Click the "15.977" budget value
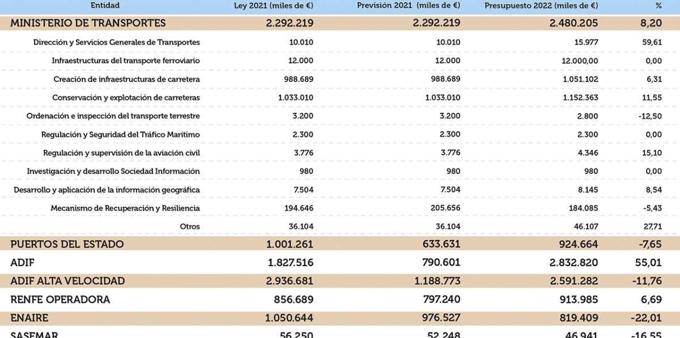Screen dimensions: 680x338 click(x=586, y=42)
